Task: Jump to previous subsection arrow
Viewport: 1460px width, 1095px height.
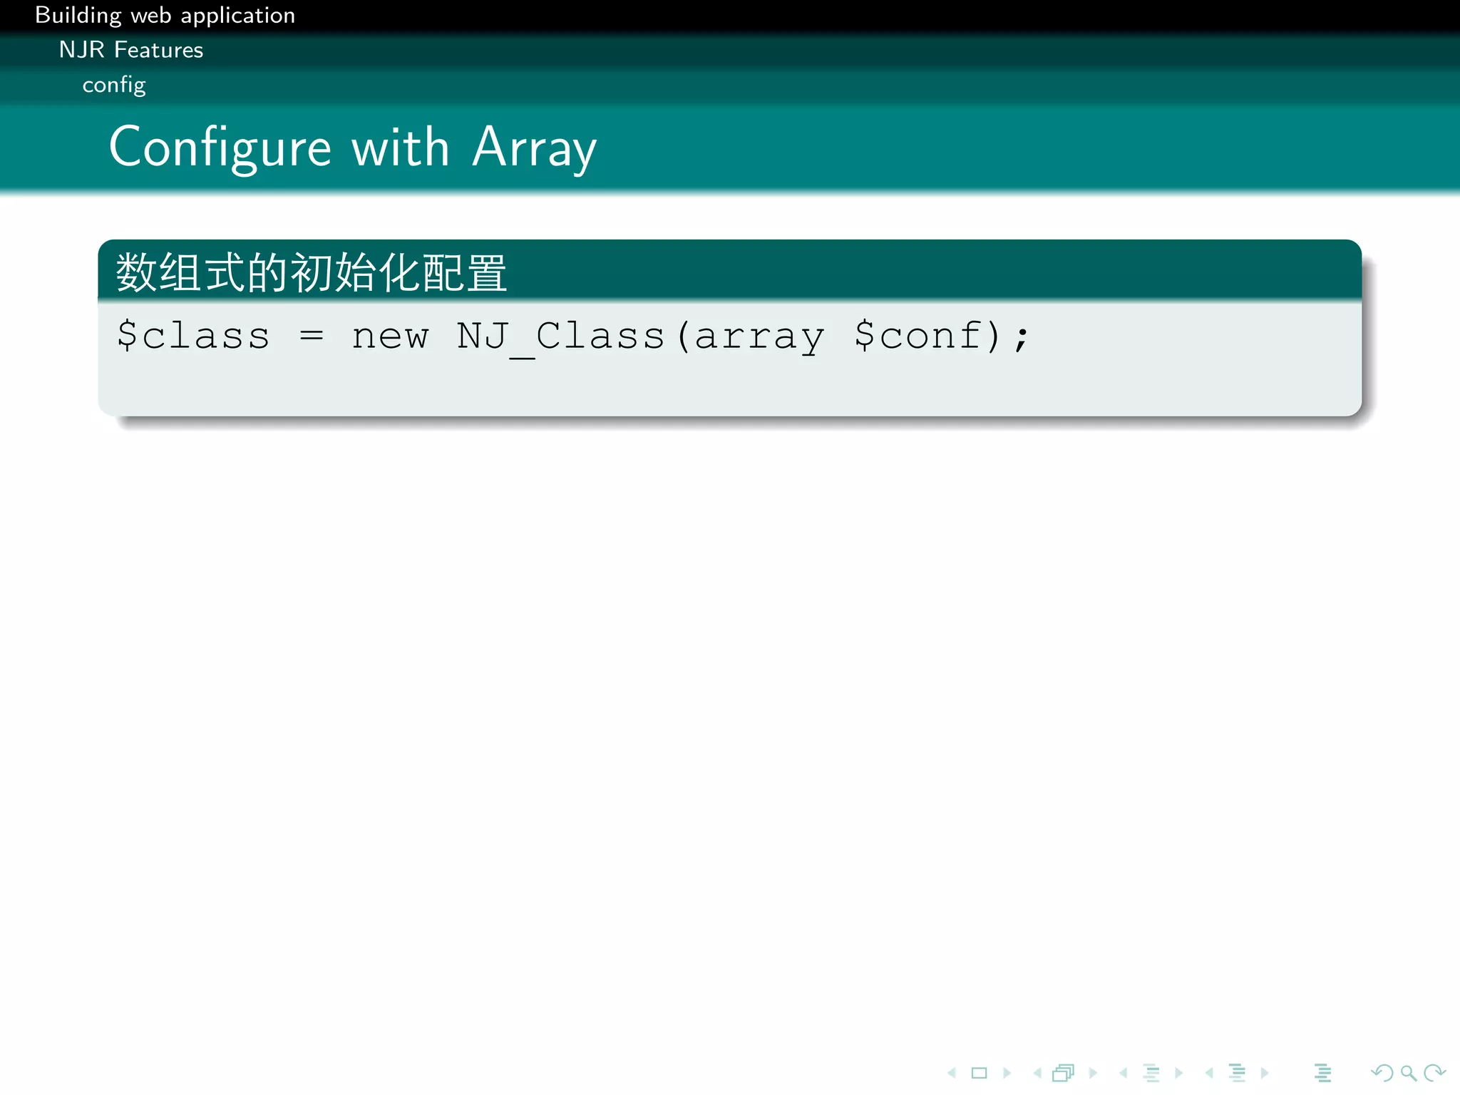Action: click(1124, 1073)
